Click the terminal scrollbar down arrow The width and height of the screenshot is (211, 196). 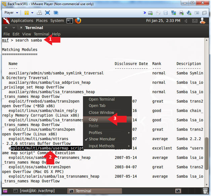click(x=206, y=185)
